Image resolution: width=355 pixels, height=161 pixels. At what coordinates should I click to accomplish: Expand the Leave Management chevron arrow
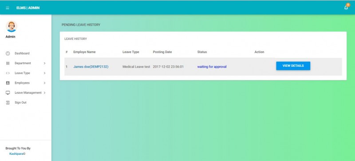45,92
